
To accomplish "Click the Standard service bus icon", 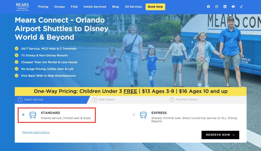I will [x=33, y=115].
